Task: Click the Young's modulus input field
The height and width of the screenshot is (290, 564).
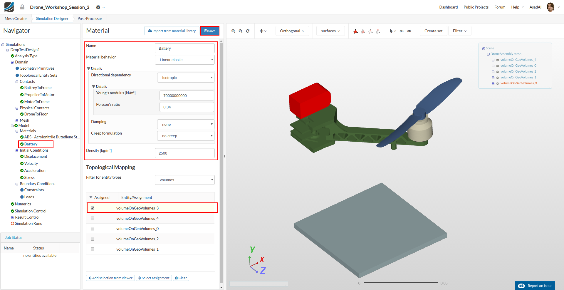Action: [187, 95]
